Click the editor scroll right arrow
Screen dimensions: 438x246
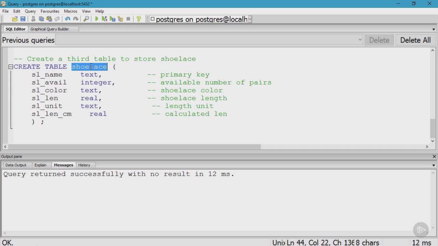(x=427, y=147)
